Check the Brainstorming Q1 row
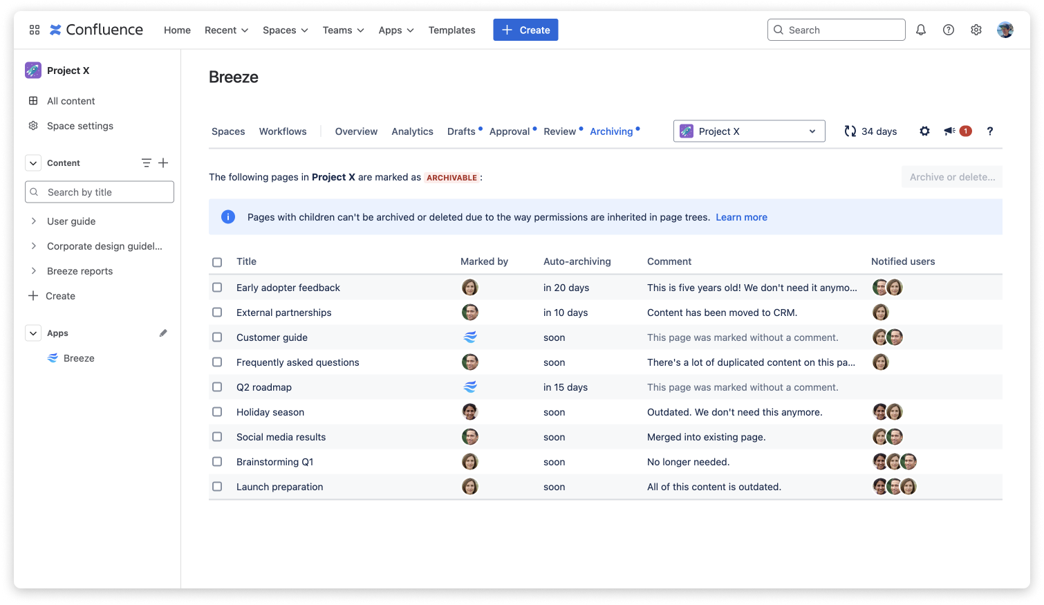 (217, 462)
